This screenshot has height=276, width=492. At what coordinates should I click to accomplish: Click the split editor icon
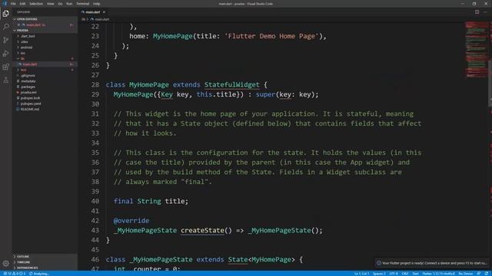point(477,12)
